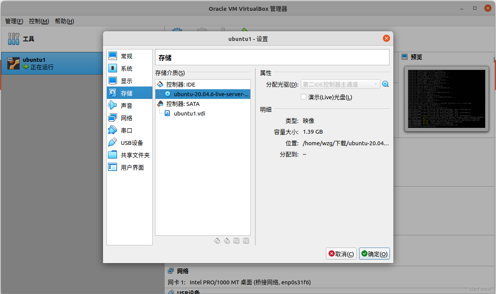
Task: Open the 显示 (Display) settings page
Action: click(x=126, y=81)
